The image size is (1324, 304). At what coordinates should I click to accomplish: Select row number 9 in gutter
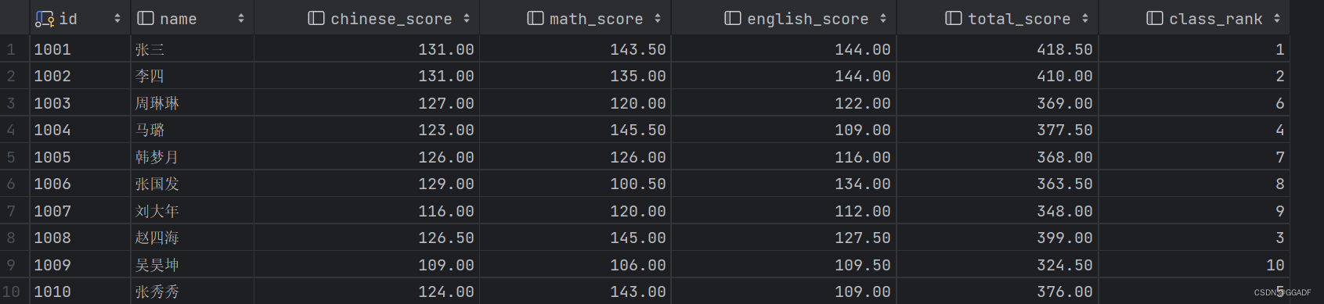click(x=11, y=265)
